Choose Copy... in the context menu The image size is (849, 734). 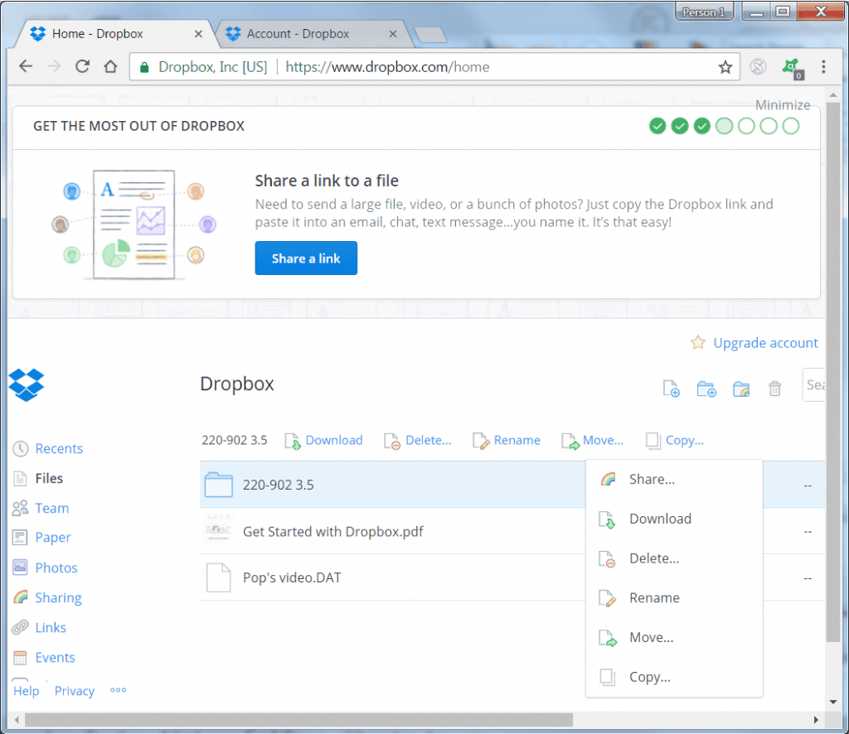click(674, 677)
